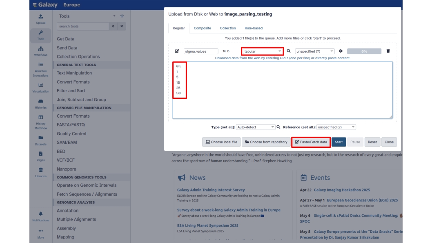Open the Reference (set all) dropdown
Image resolution: width=432 pixels, height=243 pixels.
(x=336, y=127)
